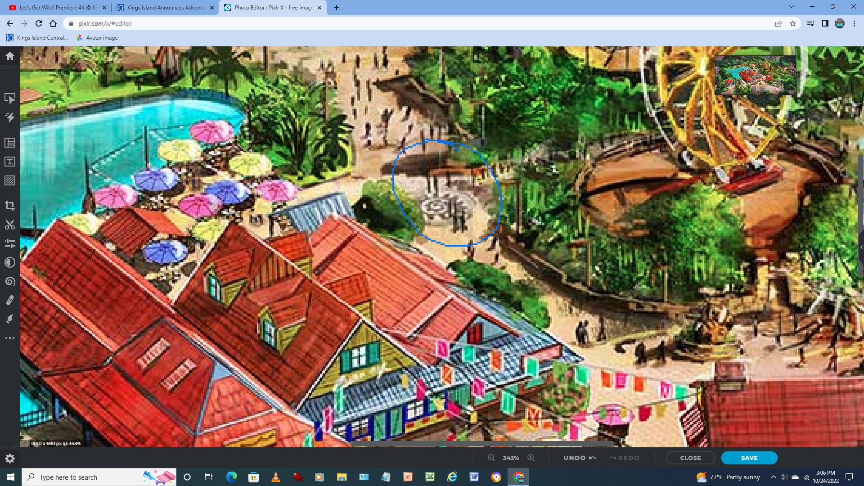Close the Let's Get Wild YouTube tab
The height and width of the screenshot is (486, 864).
point(104,8)
